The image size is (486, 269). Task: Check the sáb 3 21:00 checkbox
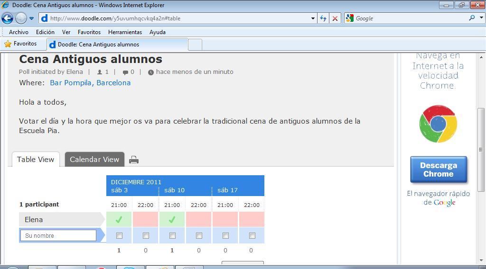coord(119,235)
